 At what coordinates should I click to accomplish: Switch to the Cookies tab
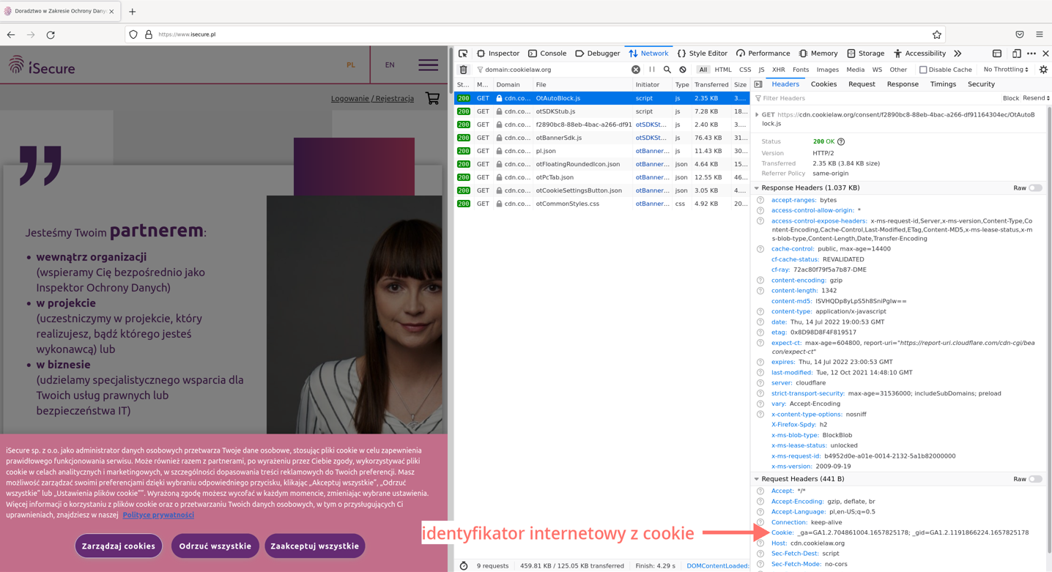coord(823,84)
